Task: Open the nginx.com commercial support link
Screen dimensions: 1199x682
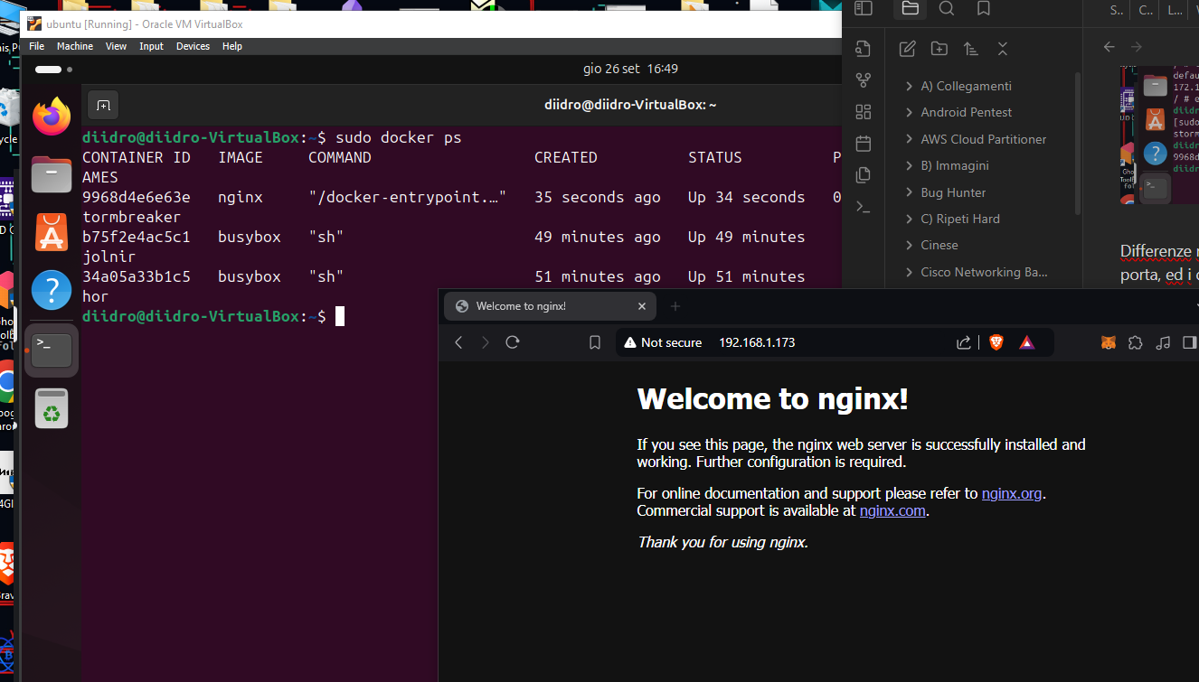Action: tap(892, 510)
